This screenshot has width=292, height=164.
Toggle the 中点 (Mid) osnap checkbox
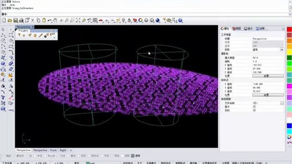click(x=35, y=156)
